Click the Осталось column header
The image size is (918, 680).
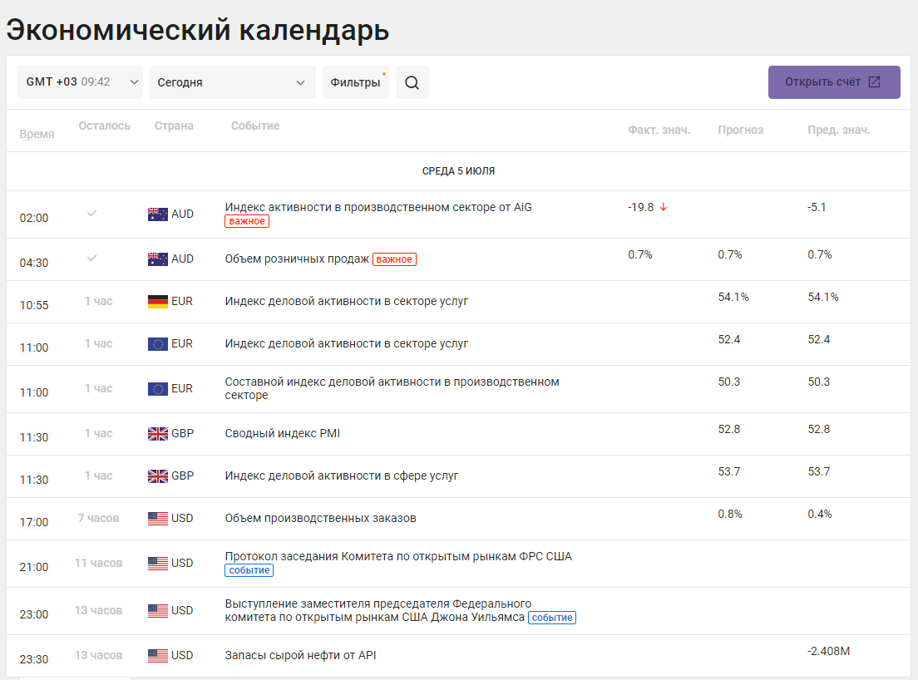[104, 126]
